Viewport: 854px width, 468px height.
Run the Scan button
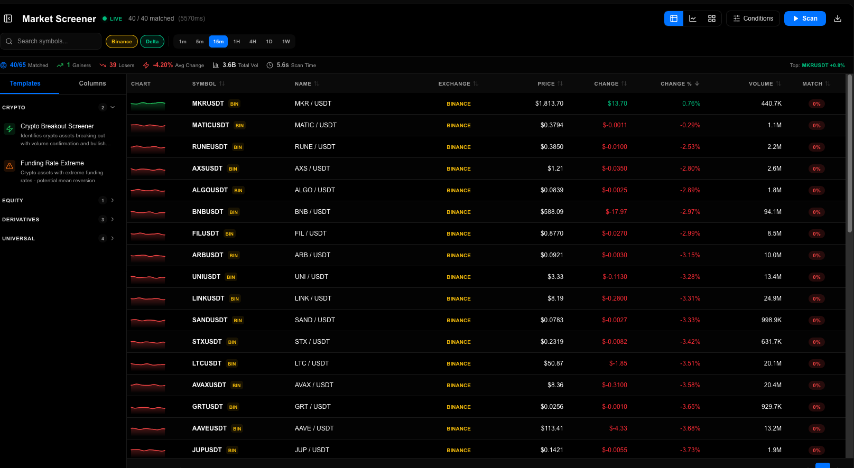coord(805,18)
